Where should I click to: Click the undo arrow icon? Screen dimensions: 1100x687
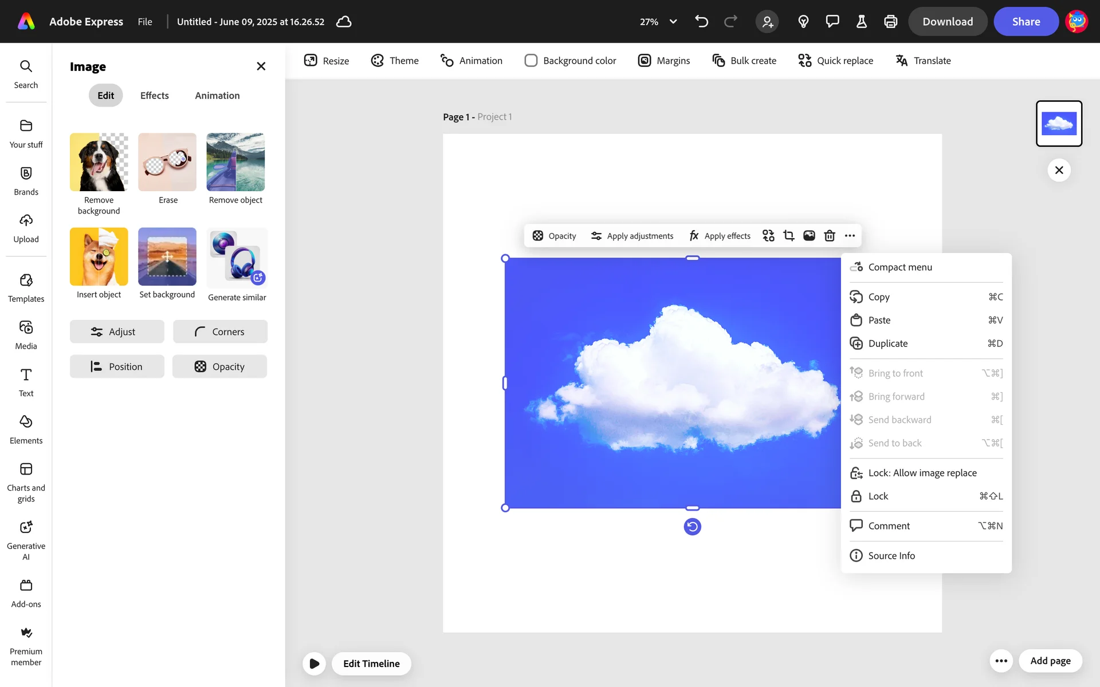coord(701,22)
